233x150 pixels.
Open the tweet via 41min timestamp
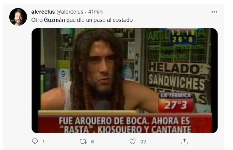point(95,12)
